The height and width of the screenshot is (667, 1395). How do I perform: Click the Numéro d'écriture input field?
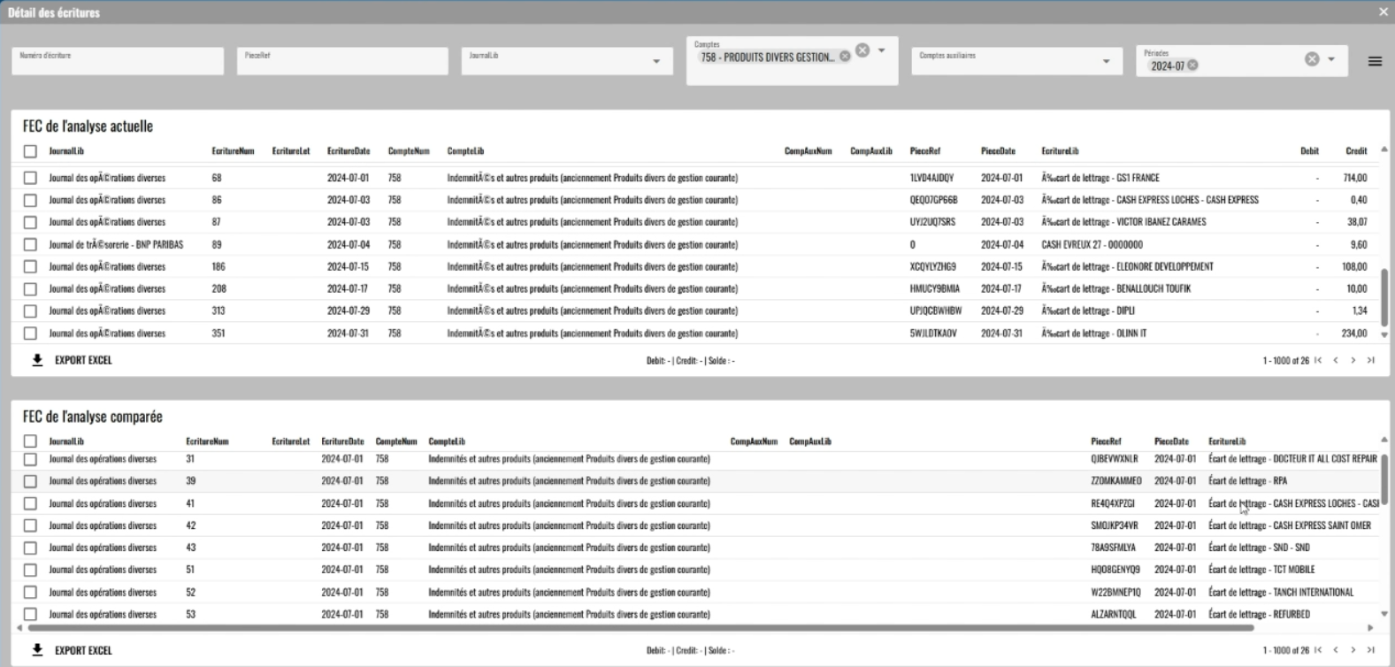117,61
